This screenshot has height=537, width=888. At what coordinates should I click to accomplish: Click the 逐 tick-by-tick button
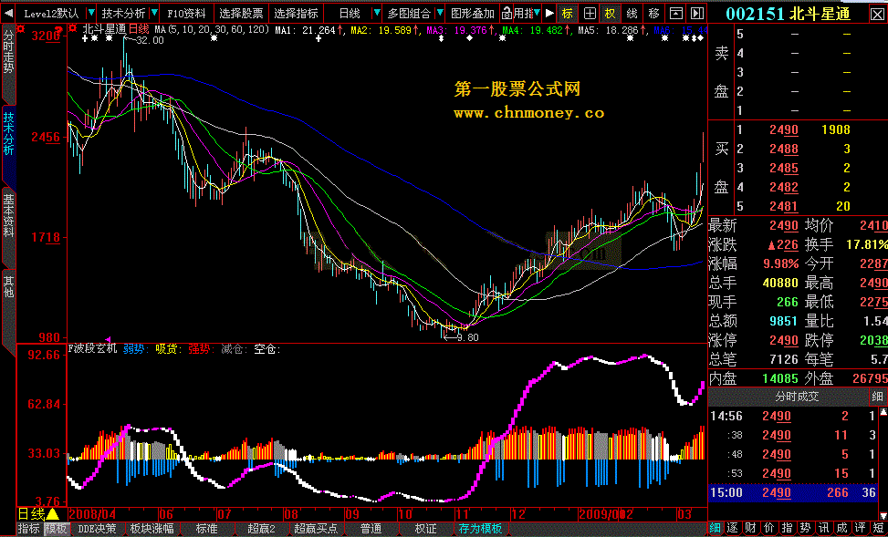point(733,529)
